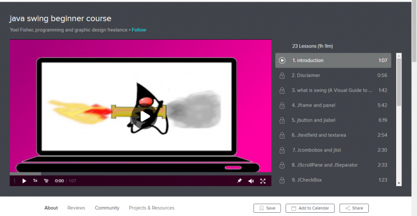Enter fullscreen mode on video player
The height and width of the screenshot is (216, 417).
[262, 181]
